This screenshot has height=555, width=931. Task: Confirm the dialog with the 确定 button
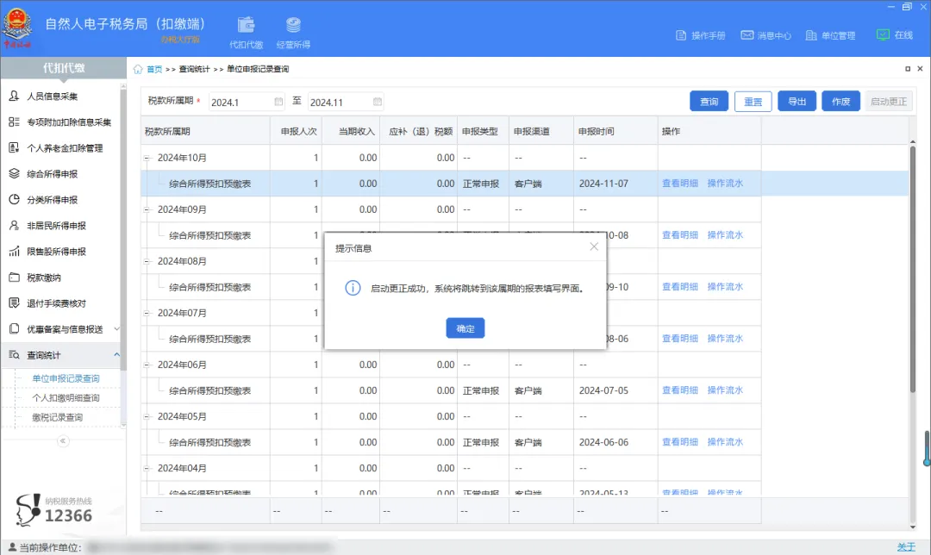[x=465, y=327]
